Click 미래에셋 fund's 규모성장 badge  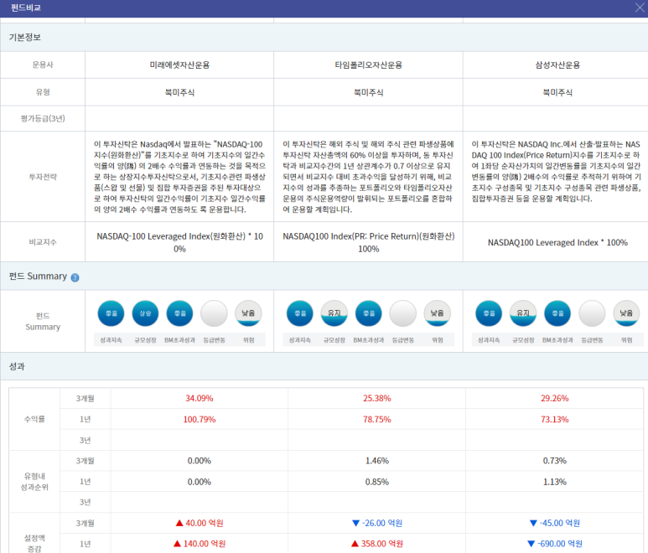(x=145, y=313)
